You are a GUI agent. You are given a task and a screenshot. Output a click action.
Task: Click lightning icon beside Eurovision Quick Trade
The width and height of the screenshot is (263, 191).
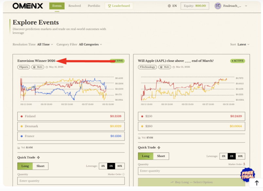[x=38, y=157]
